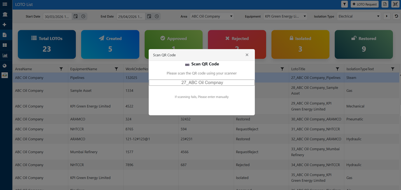Click the QR code text input field
401x190 pixels.
202,82
